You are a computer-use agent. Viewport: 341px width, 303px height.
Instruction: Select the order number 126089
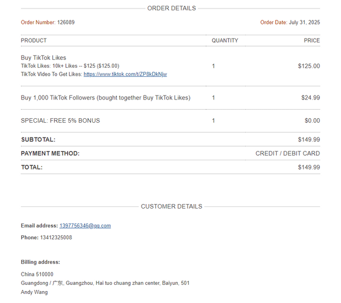[x=66, y=22]
